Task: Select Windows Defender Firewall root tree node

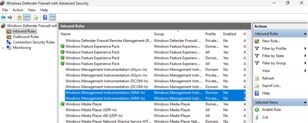Action: click(32, 26)
